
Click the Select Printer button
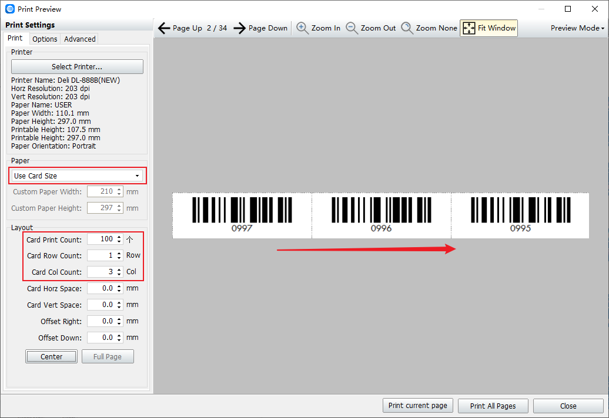pyautogui.click(x=77, y=67)
